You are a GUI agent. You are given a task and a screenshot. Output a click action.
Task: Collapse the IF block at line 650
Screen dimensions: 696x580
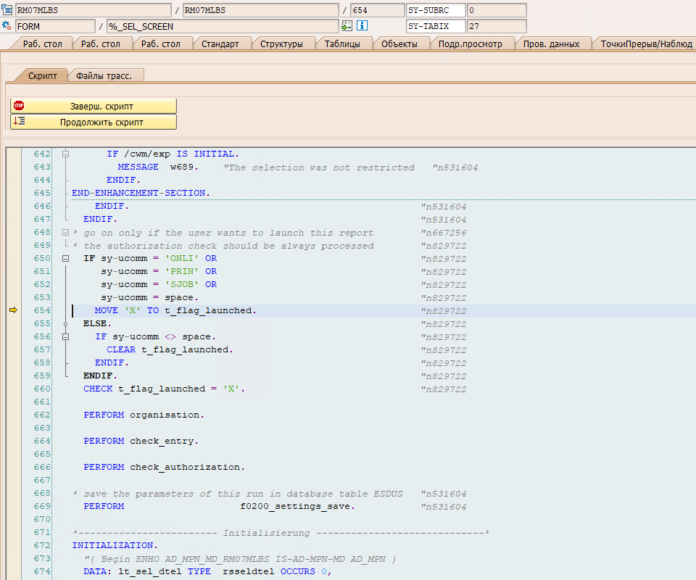66,258
